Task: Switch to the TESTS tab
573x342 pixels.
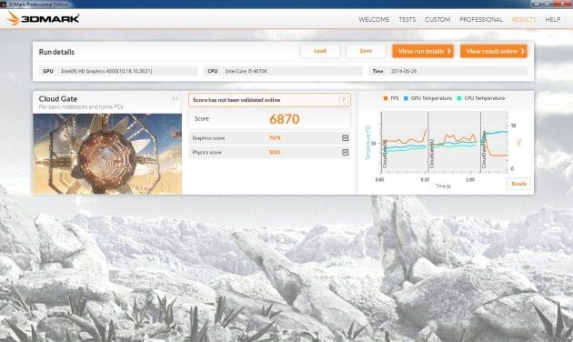Action: point(407,19)
